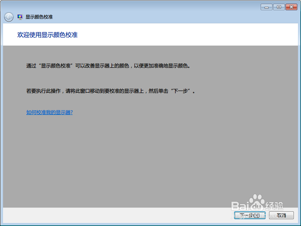Click the maximize window icon
The image size is (301, 226).
278,6
